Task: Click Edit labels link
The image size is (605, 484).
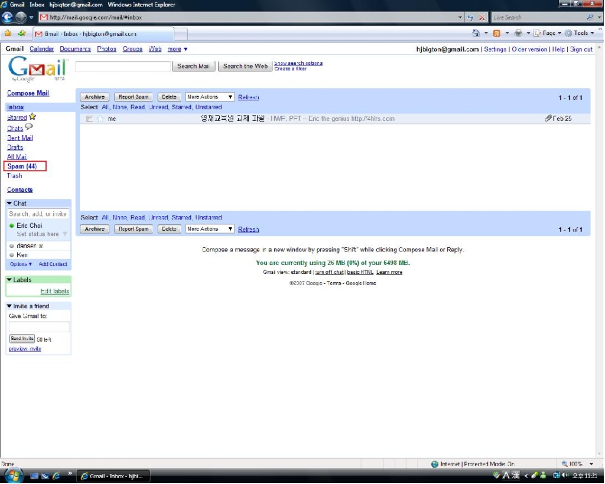Action: (54, 292)
